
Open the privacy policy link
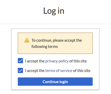pyautogui.click(x=57, y=61)
